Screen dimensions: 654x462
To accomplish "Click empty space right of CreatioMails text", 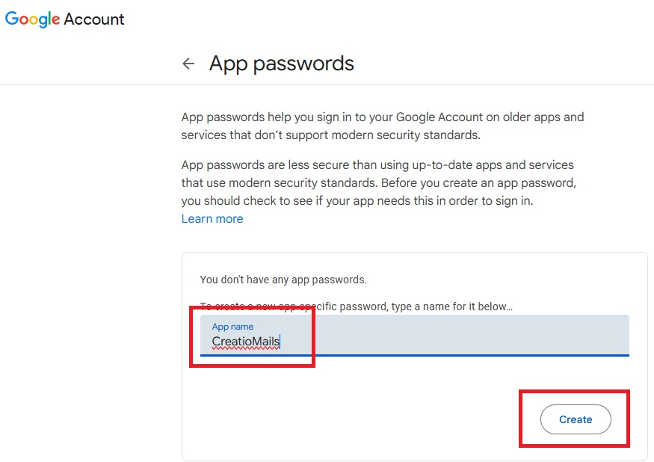I will pos(448,342).
